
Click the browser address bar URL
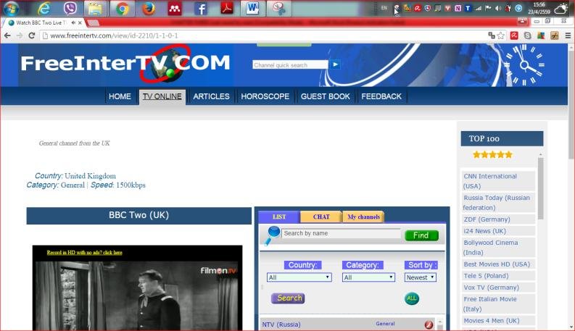click(114, 35)
